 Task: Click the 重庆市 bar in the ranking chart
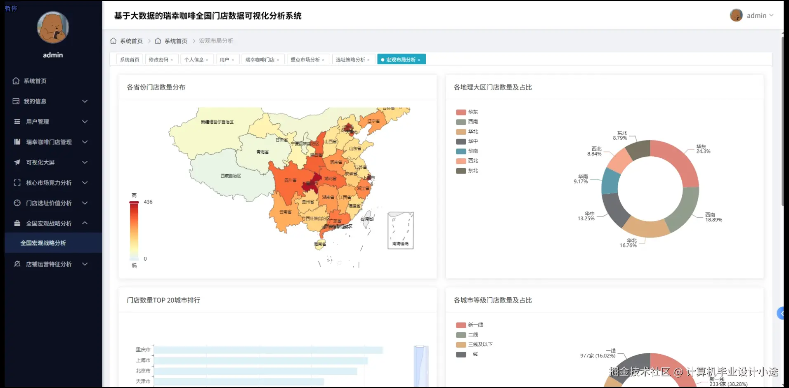coord(269,350)
